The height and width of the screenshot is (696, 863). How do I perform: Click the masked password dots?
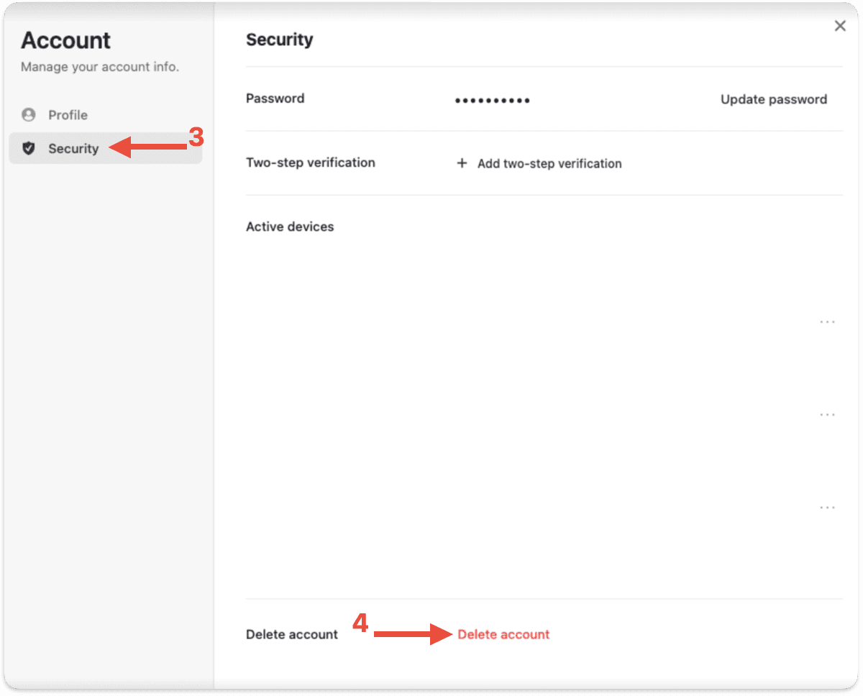[x=493, y=101]
